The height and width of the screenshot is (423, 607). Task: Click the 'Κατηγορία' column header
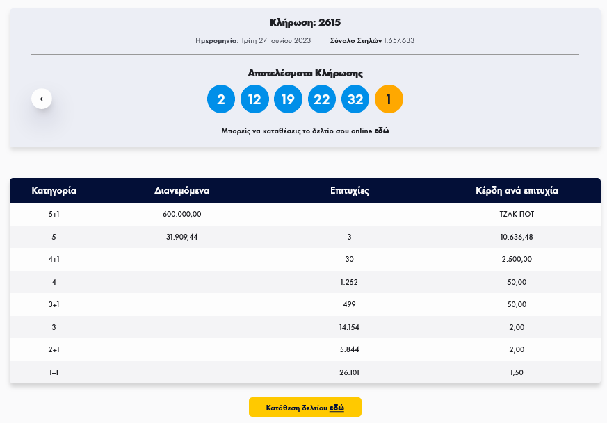tap(54, 190)
